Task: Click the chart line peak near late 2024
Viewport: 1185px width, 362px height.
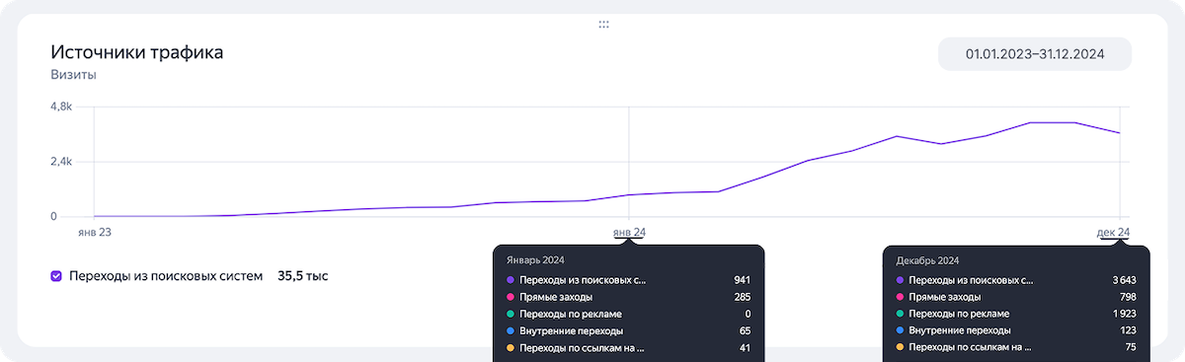Action: coord(1052,122)
